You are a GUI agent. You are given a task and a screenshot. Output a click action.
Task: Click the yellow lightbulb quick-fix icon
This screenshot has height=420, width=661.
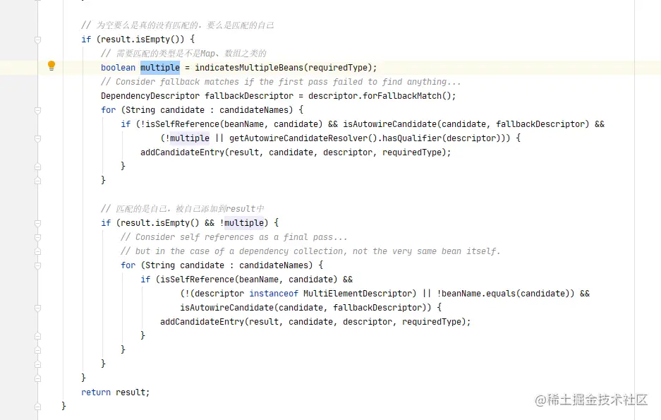[51, 66]
